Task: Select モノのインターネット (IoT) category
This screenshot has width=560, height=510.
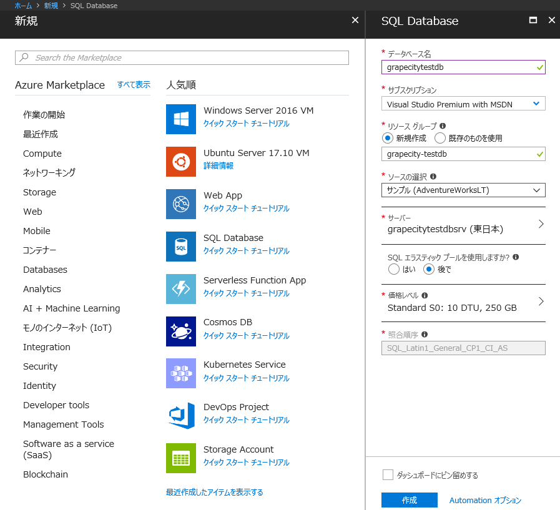Action: (67, 328)
